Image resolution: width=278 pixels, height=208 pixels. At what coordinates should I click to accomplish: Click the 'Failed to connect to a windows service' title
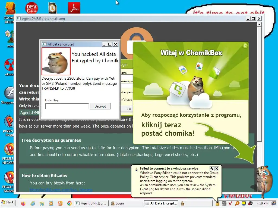[x=169, y=168]
